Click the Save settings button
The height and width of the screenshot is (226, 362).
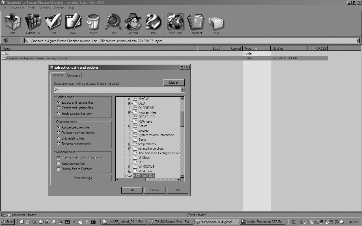pos(83,178)
